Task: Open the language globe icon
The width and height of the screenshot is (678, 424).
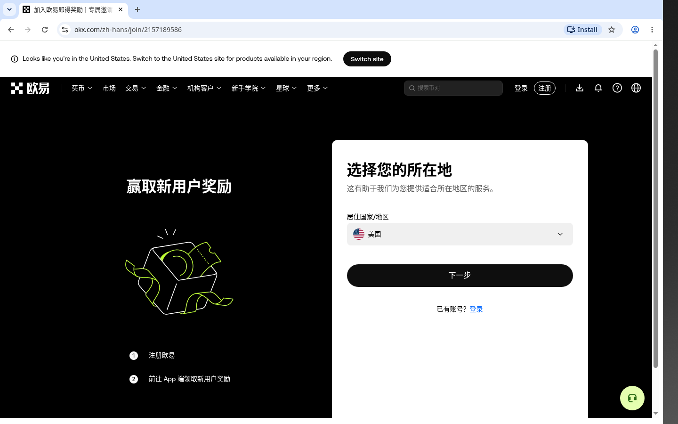Action: [x=636, y=88]
